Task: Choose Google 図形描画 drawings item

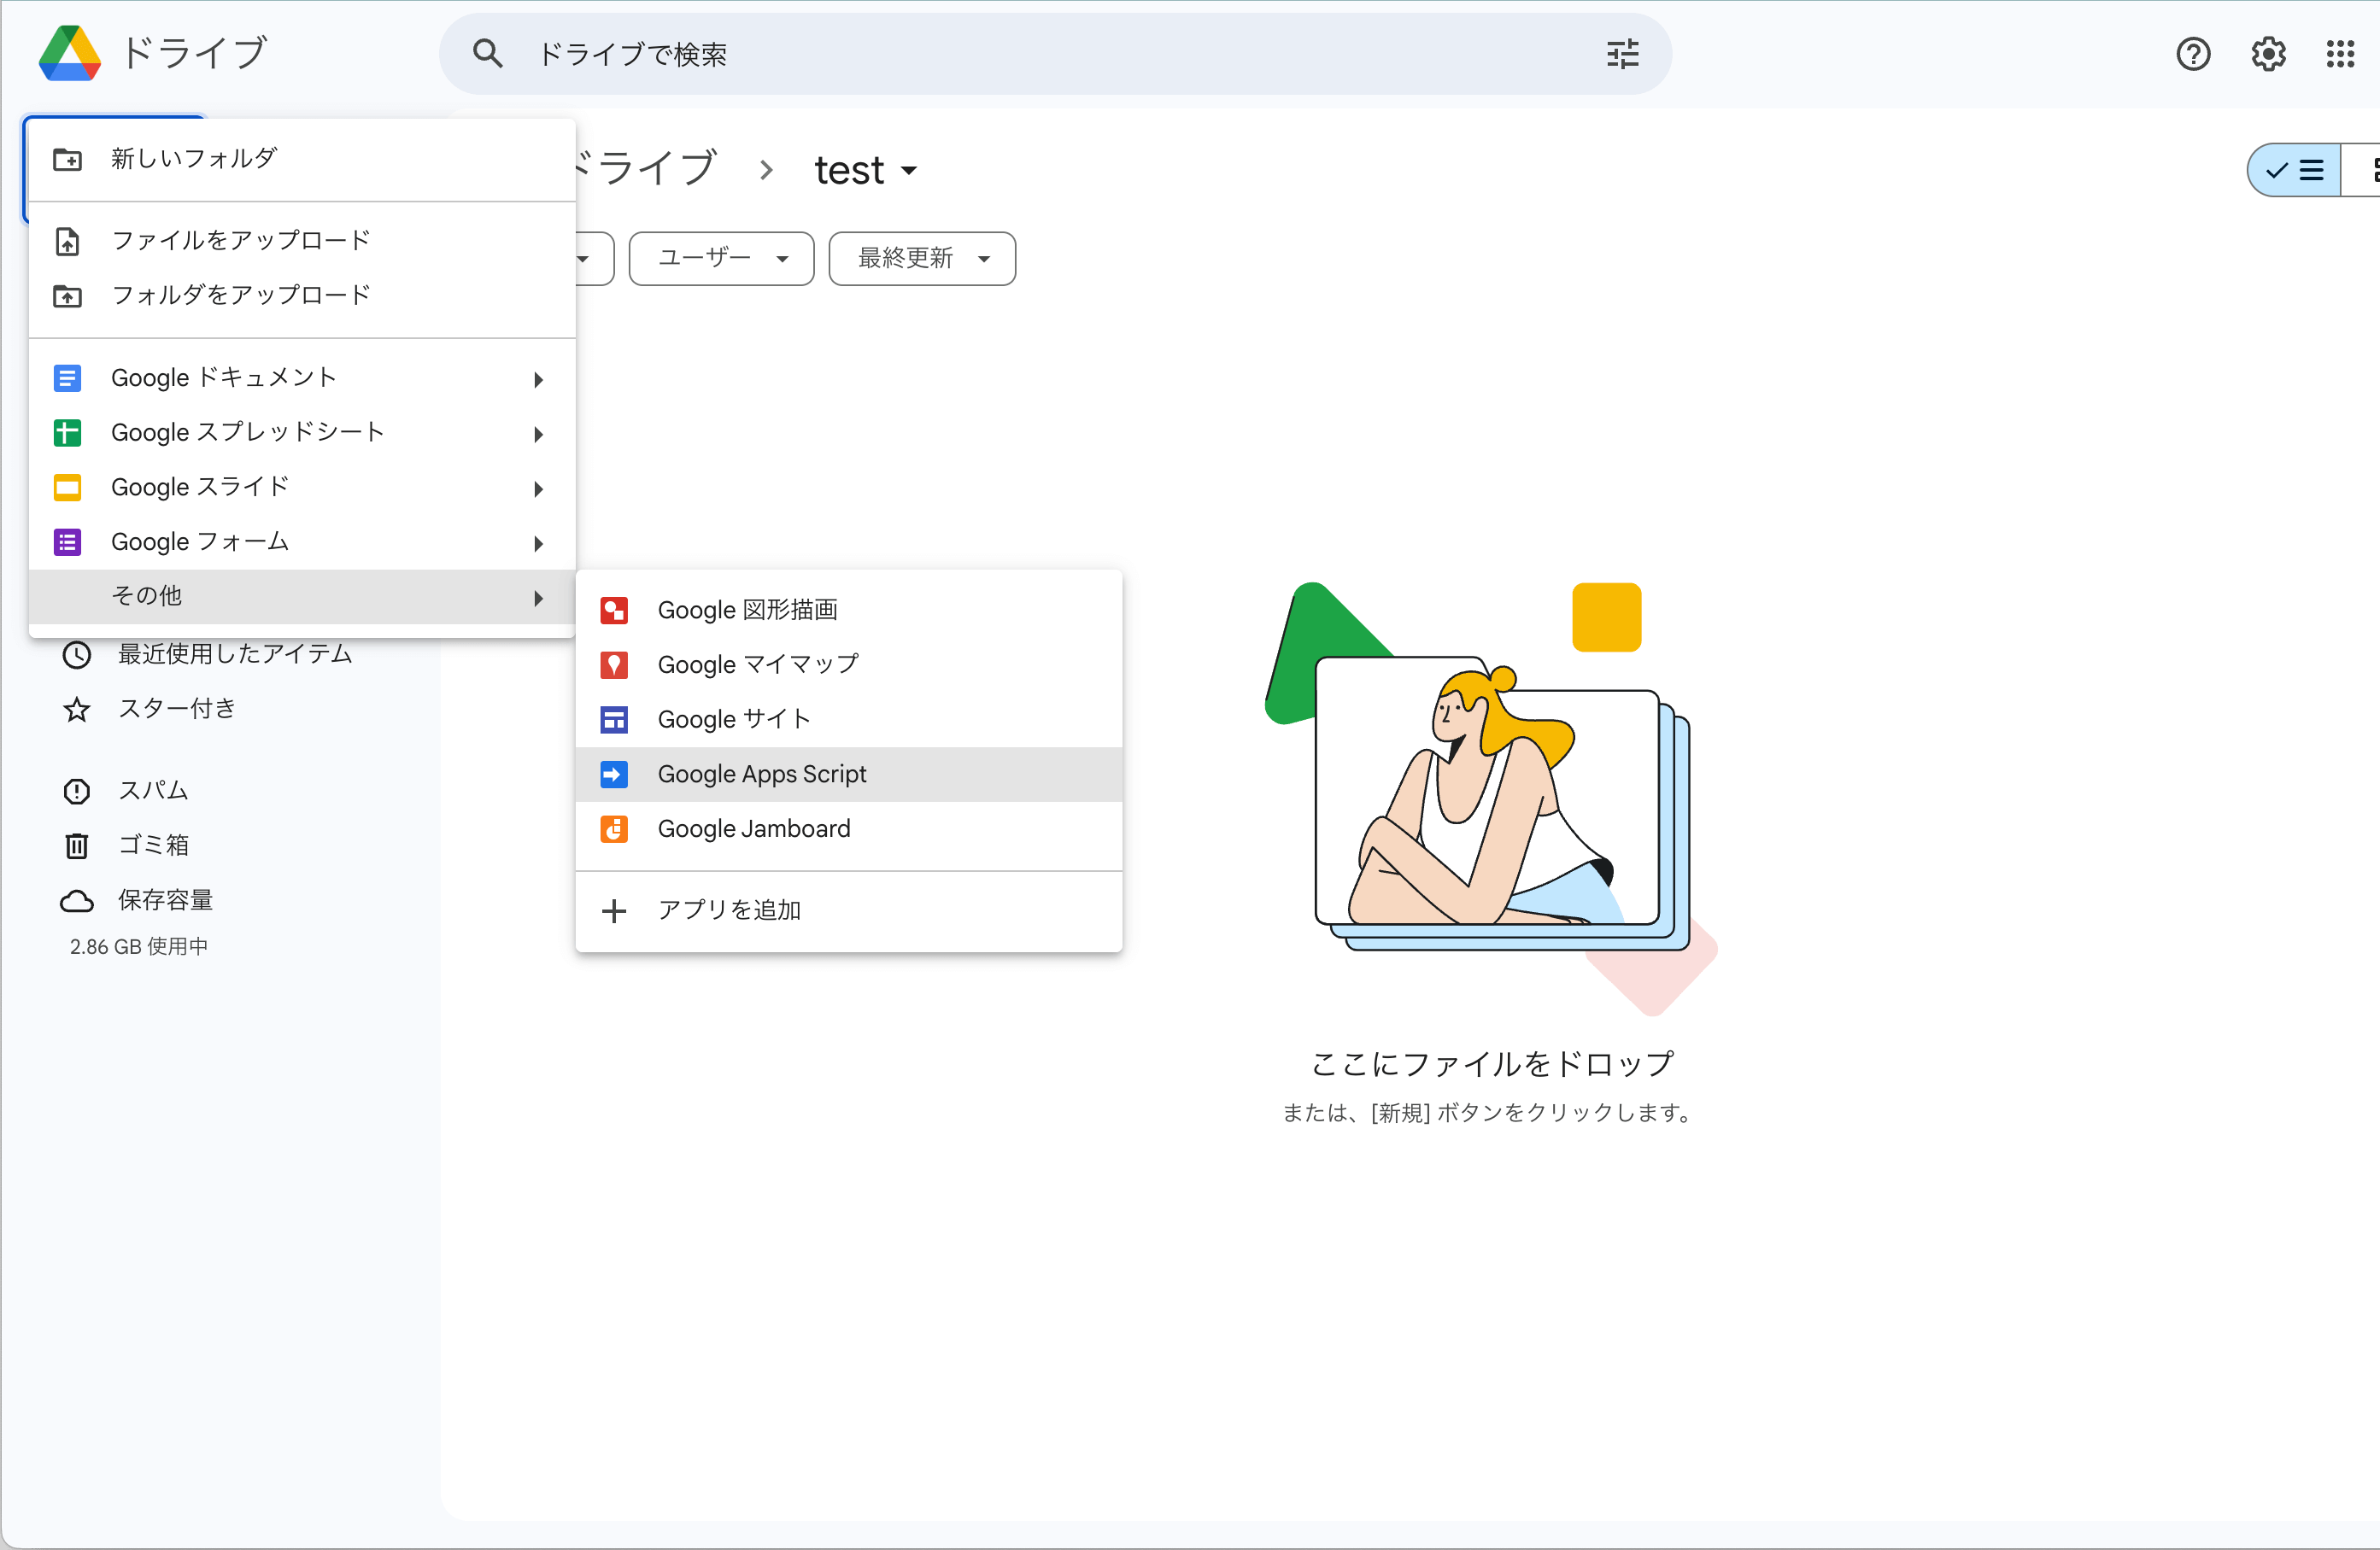Action: point(747,610)
